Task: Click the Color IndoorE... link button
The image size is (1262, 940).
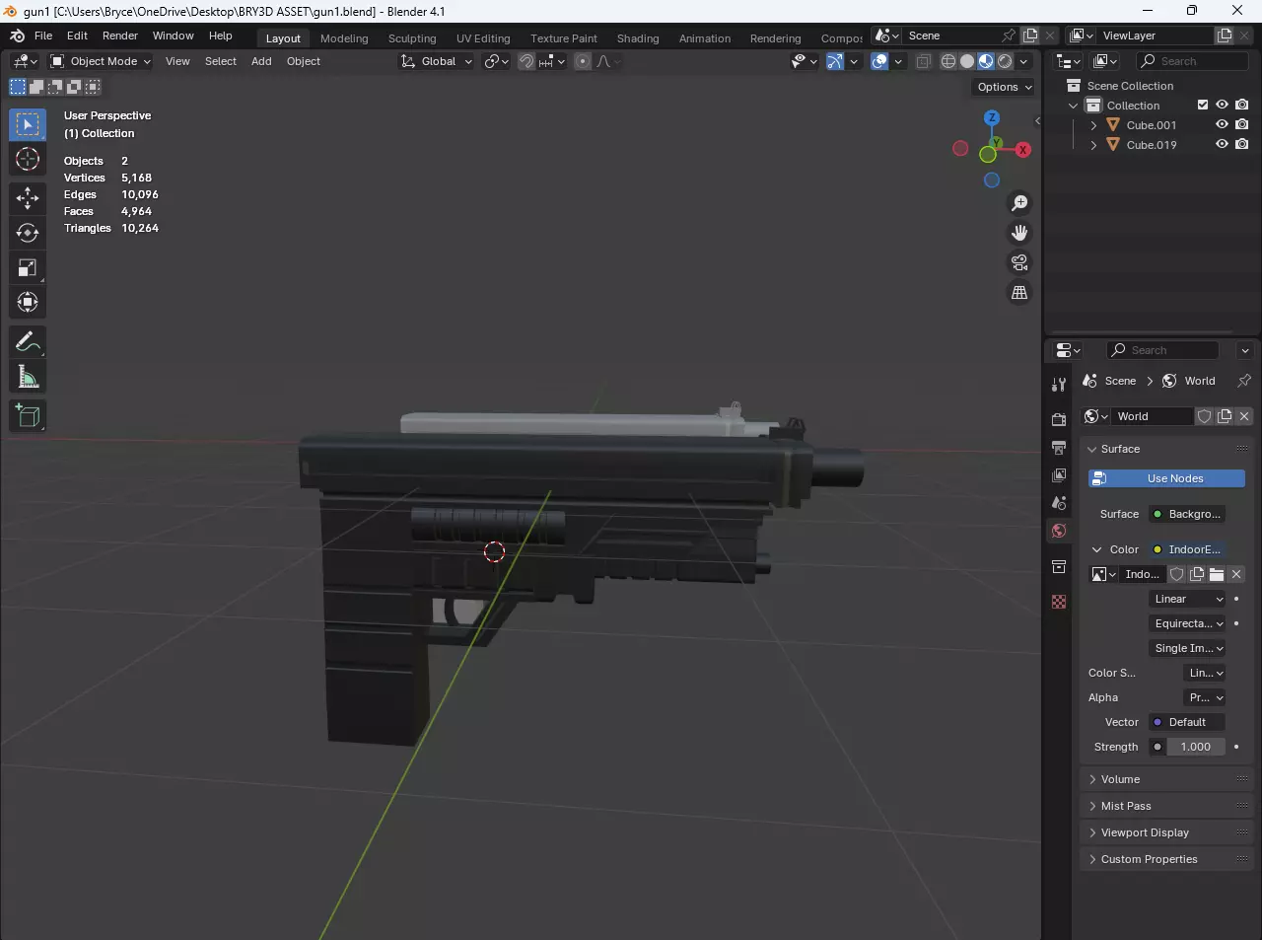Action: click(1187, 549)
